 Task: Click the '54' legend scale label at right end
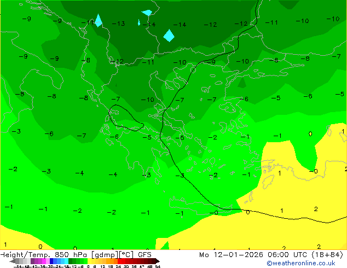[x=158, y=266]
